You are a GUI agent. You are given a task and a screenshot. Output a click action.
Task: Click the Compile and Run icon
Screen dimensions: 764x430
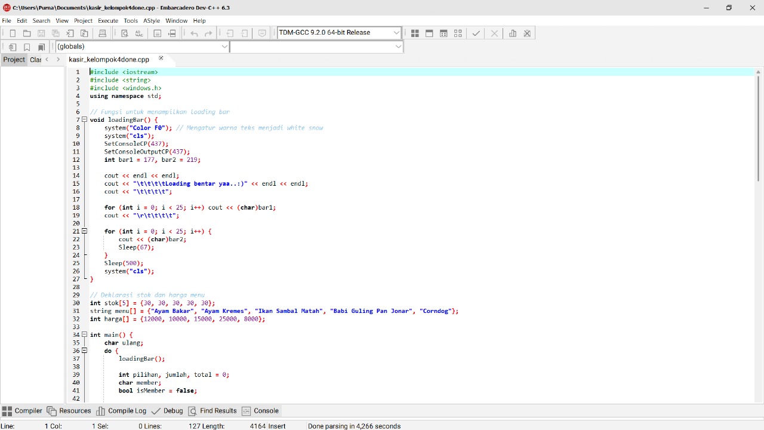point(443,33)
